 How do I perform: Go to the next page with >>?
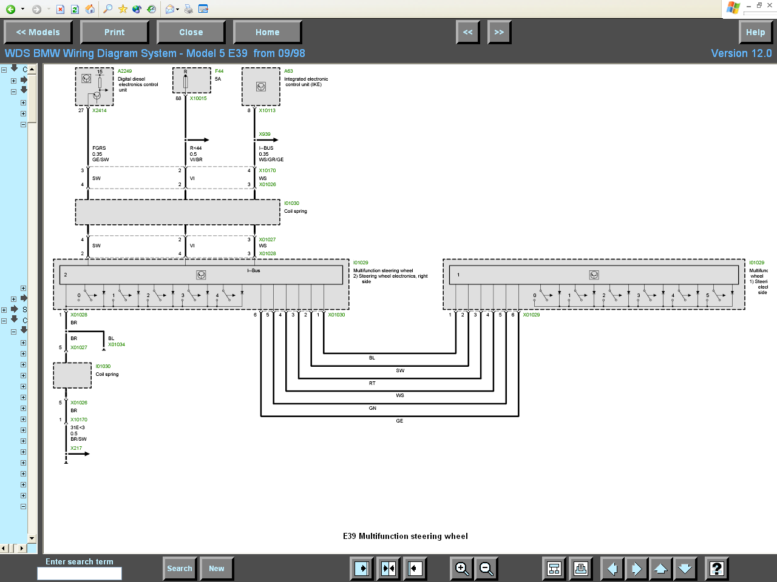point(500,32)
